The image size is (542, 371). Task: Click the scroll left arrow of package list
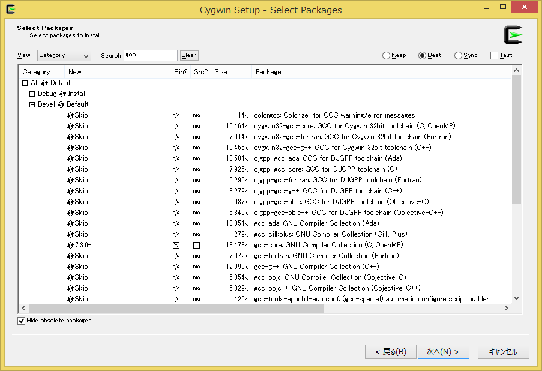pyautogui.click(x=23, y=308)
